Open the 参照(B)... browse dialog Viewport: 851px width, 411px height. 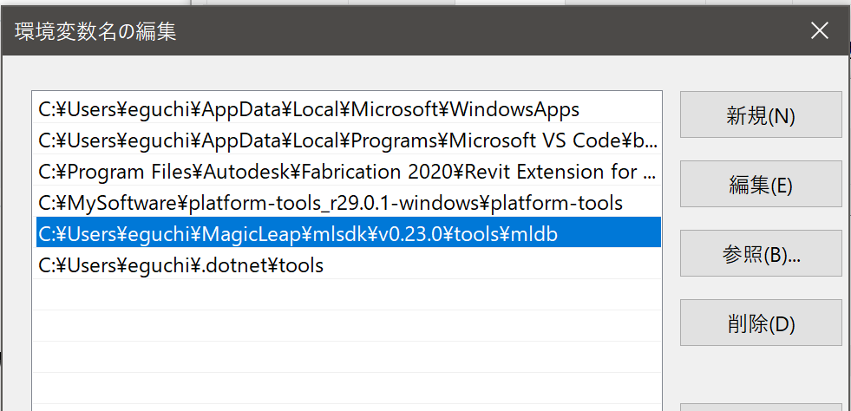[761, 254]
